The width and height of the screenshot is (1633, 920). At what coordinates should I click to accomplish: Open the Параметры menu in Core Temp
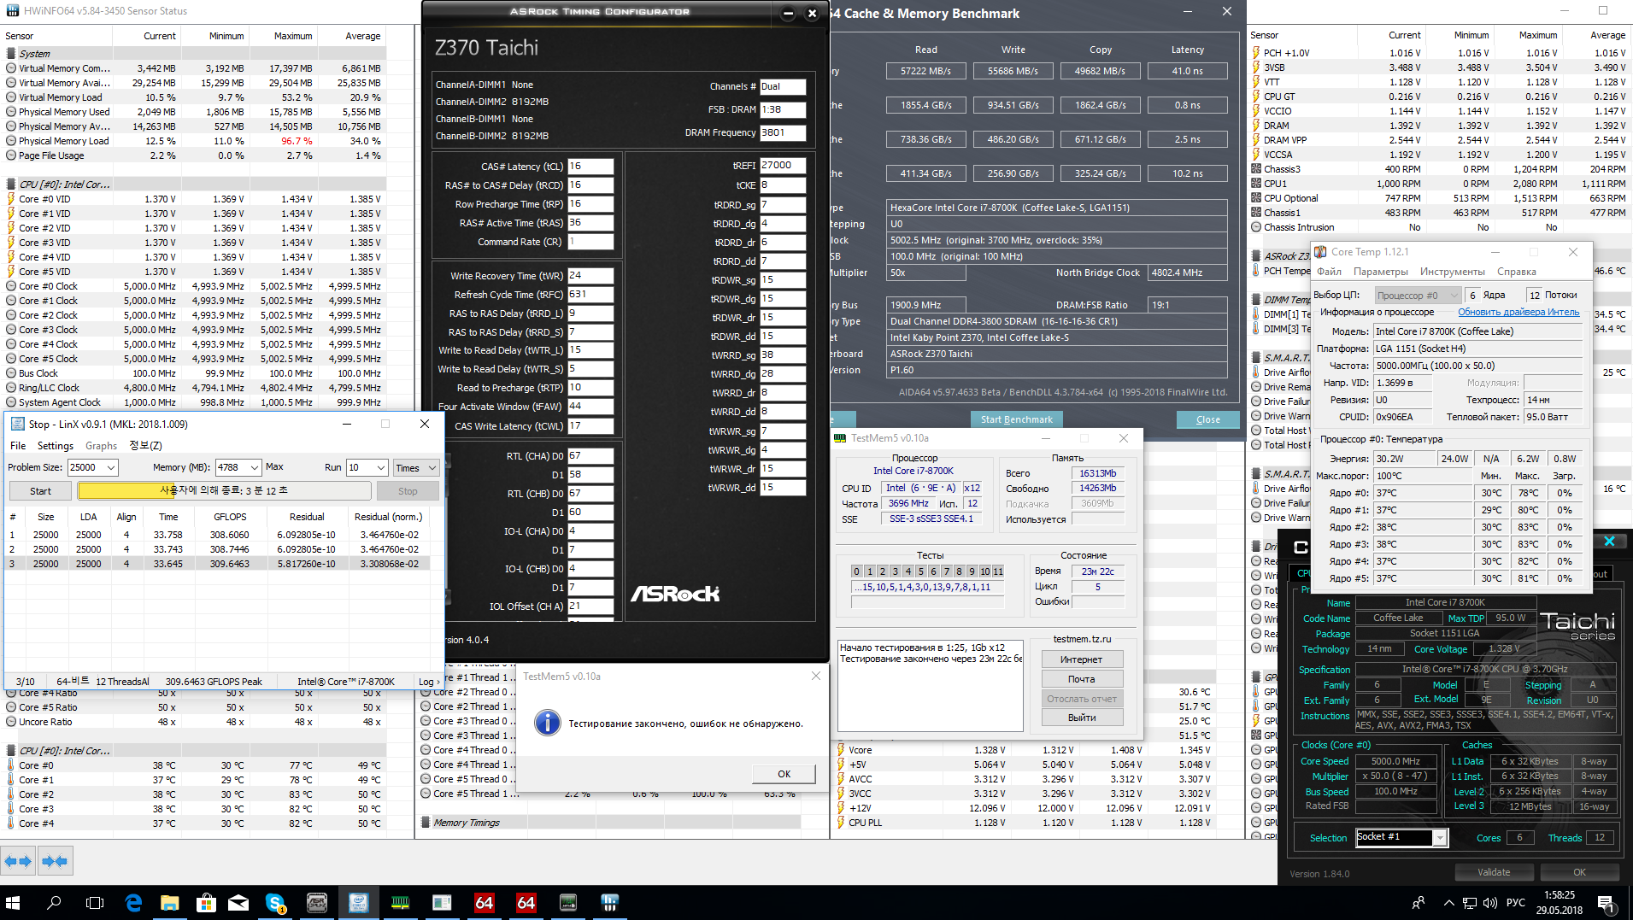click(x=1381, y=272)
